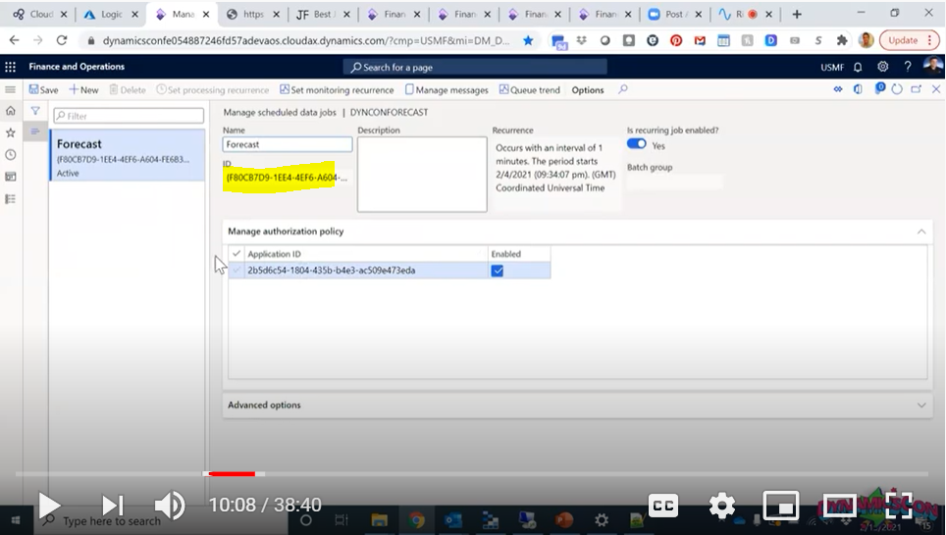
Task: Click the personalize diamond icon
Action: [838, 89]
